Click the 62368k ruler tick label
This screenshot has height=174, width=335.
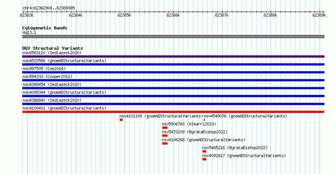click(x=270, y=15)
